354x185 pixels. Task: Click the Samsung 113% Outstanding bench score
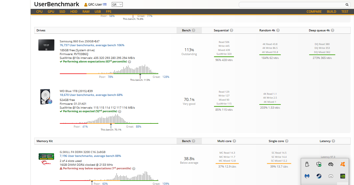189,52
